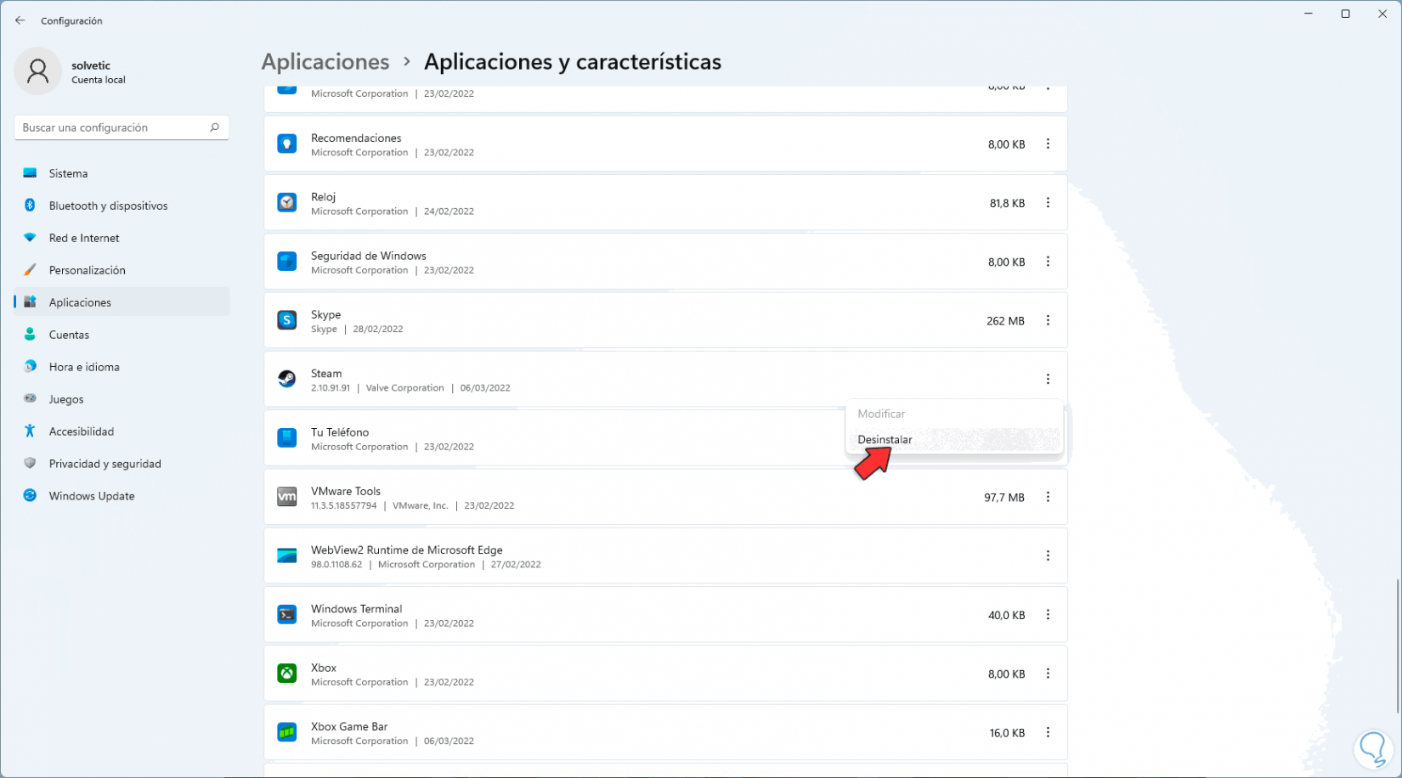
Task: Click the Buscar una configuración search field
Action: 122,127
